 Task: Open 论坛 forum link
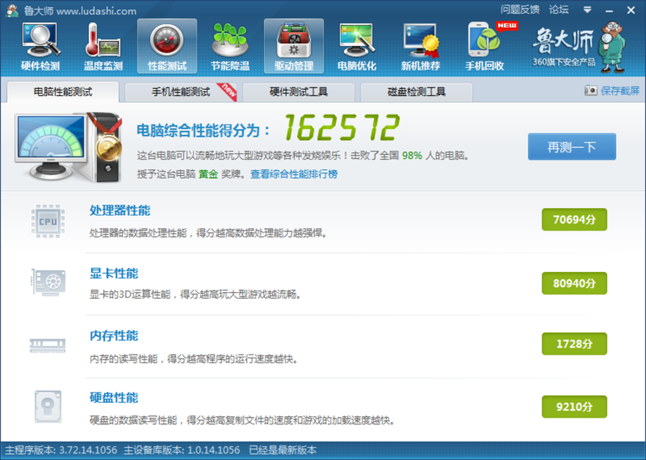point(559,10)
